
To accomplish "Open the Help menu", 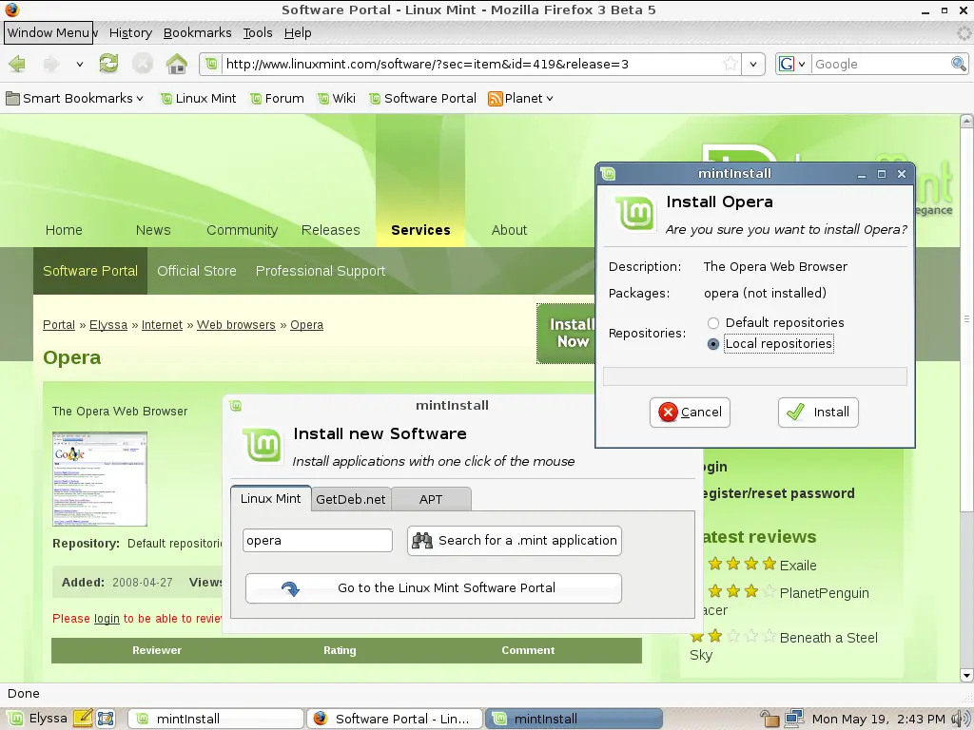I will point(298,33).
